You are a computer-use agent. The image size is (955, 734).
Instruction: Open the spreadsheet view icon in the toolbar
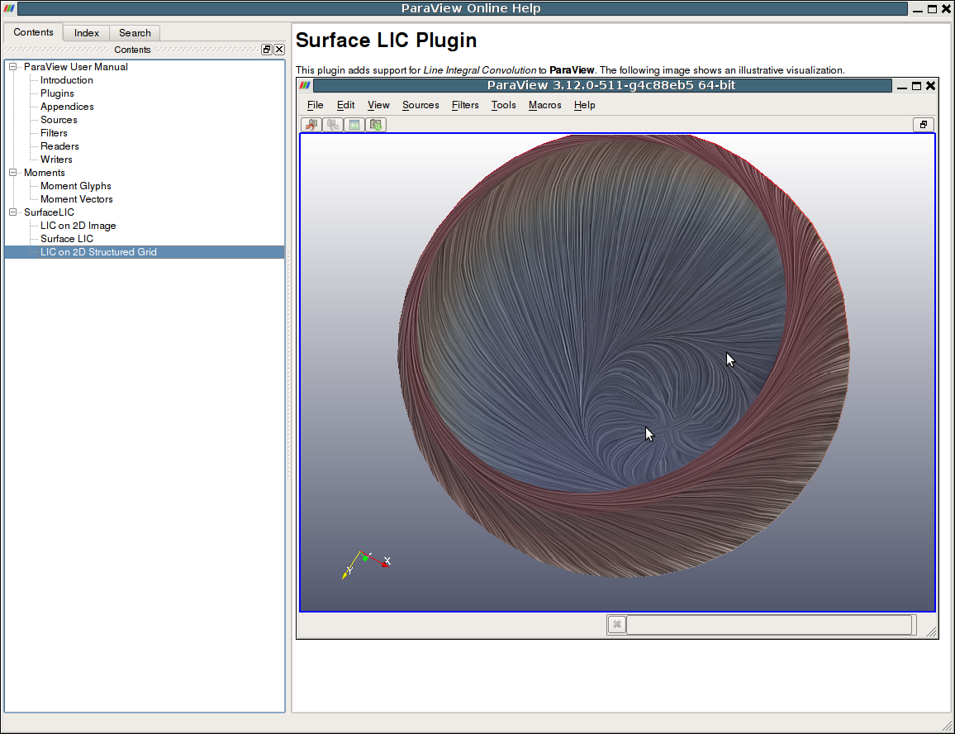(x=354, y=124)
